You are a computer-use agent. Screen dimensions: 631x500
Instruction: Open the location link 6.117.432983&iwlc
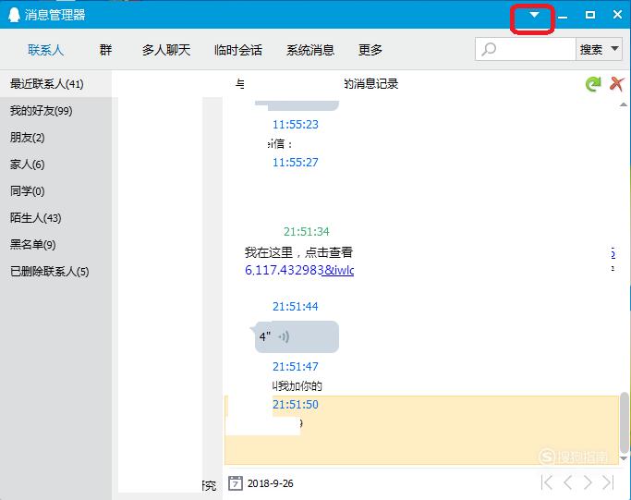pyautogui.click(x=299, y=270)
